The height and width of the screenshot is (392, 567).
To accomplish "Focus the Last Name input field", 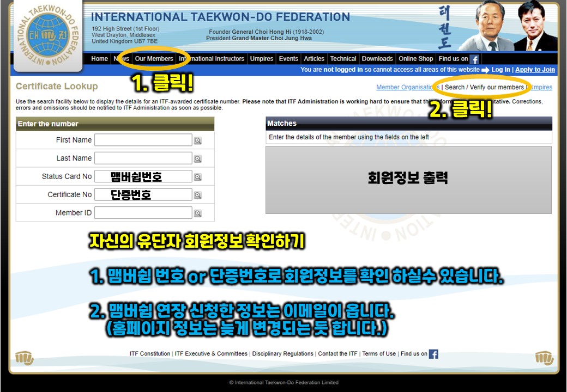I will [143, 158].
